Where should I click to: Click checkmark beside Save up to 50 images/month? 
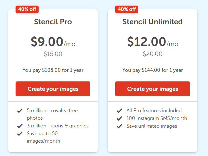point(20,134)
